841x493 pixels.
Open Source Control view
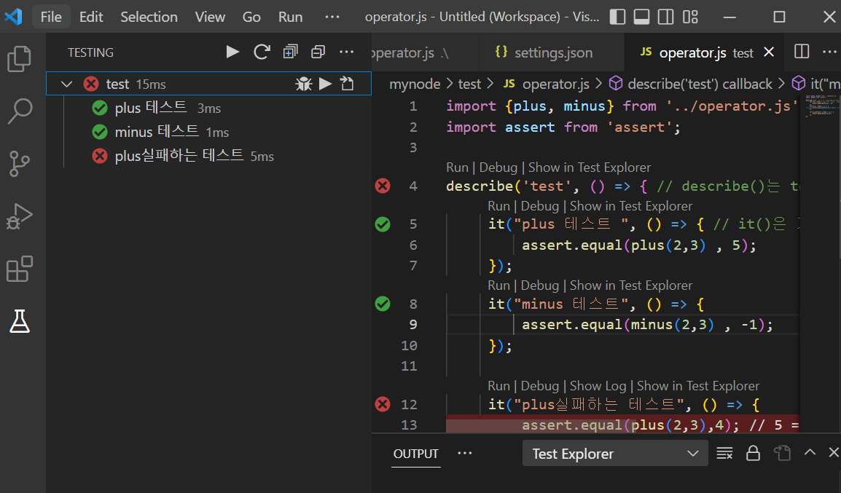(20, 164)
